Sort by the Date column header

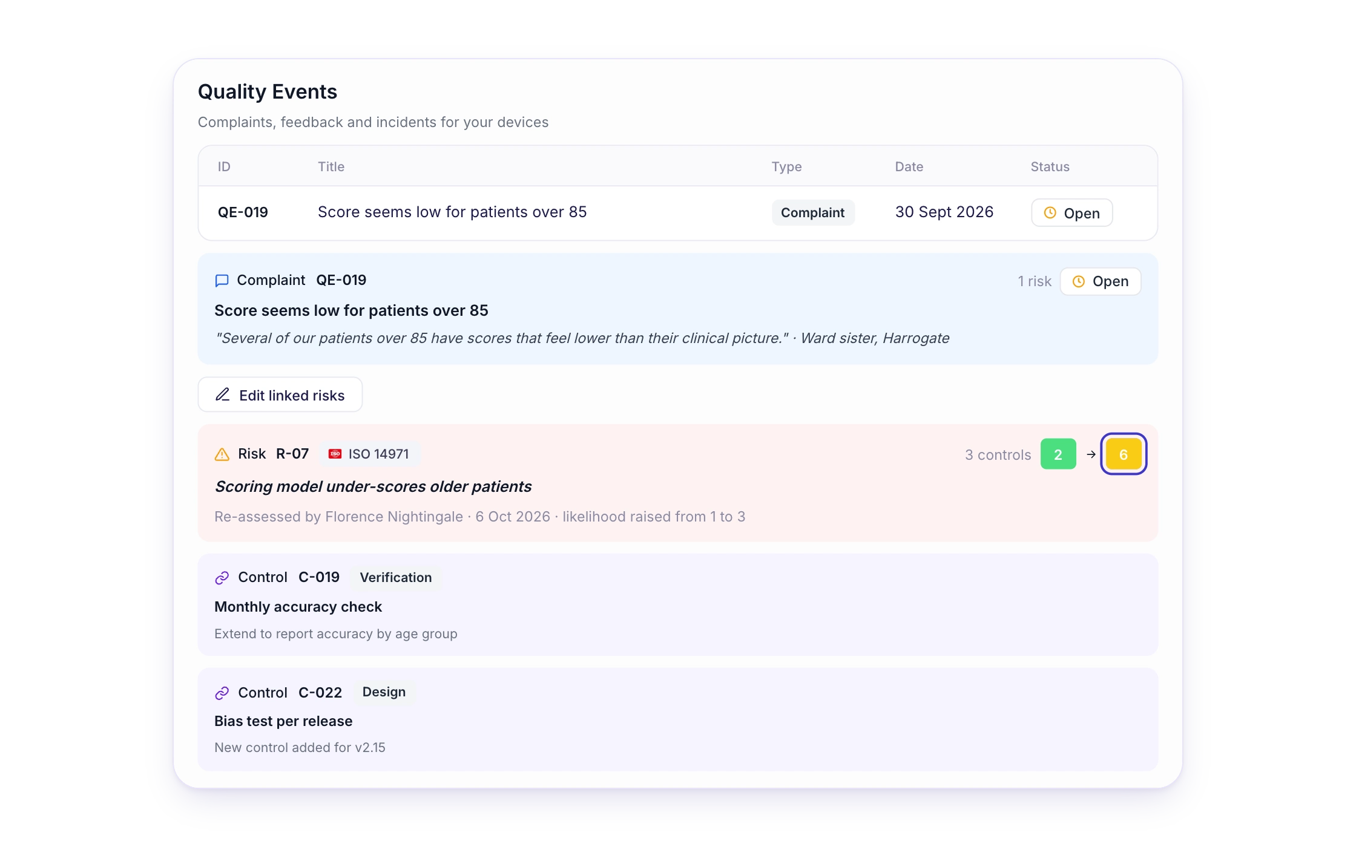coord(909,166)
